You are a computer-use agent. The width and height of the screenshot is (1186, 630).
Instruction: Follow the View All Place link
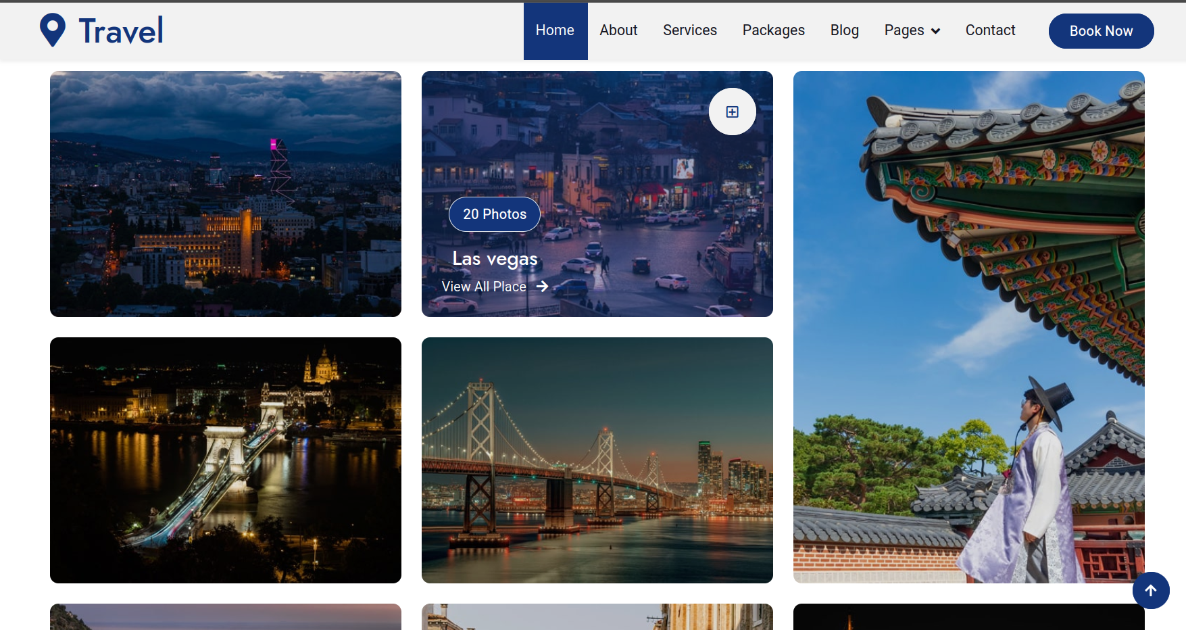click(483, 286)
